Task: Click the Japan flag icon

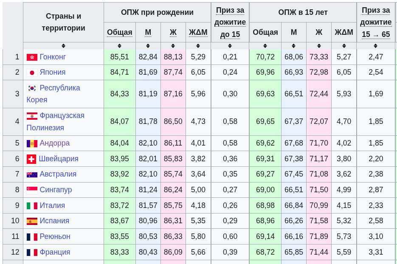Action: [32, 73]
